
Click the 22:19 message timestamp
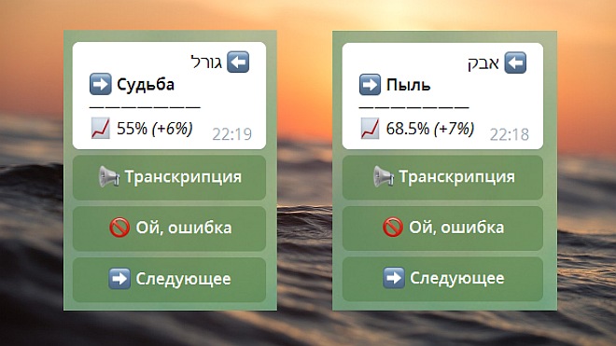tap(231, 134)
